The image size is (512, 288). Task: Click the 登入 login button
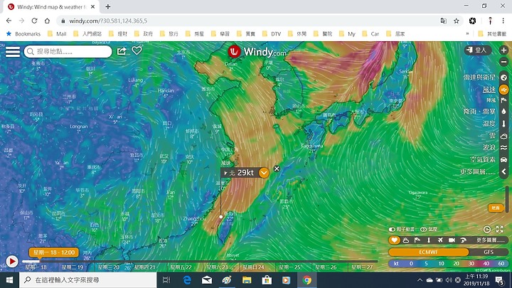[x=478, y=50]
